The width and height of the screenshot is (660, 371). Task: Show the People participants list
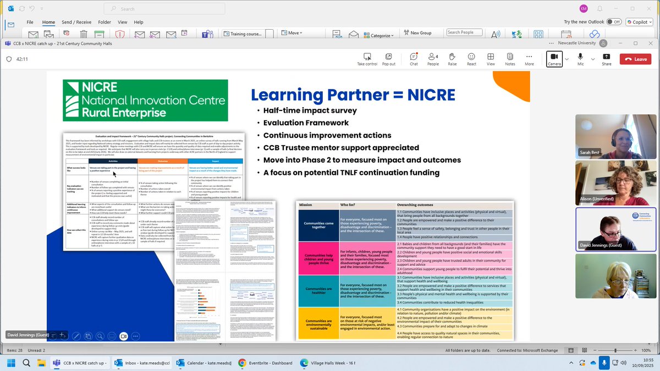click(433, 59)
